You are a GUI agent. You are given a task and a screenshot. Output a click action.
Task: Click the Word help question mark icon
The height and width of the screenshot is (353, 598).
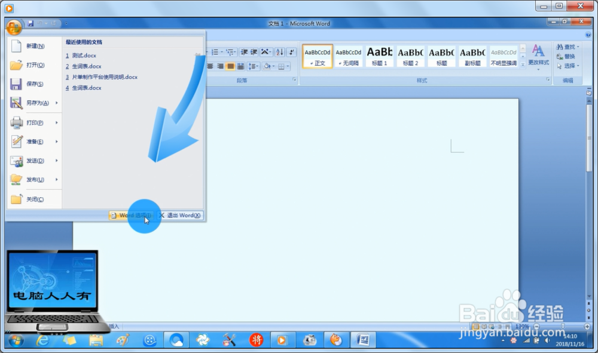pyautogui.click(x=588, y=35)
